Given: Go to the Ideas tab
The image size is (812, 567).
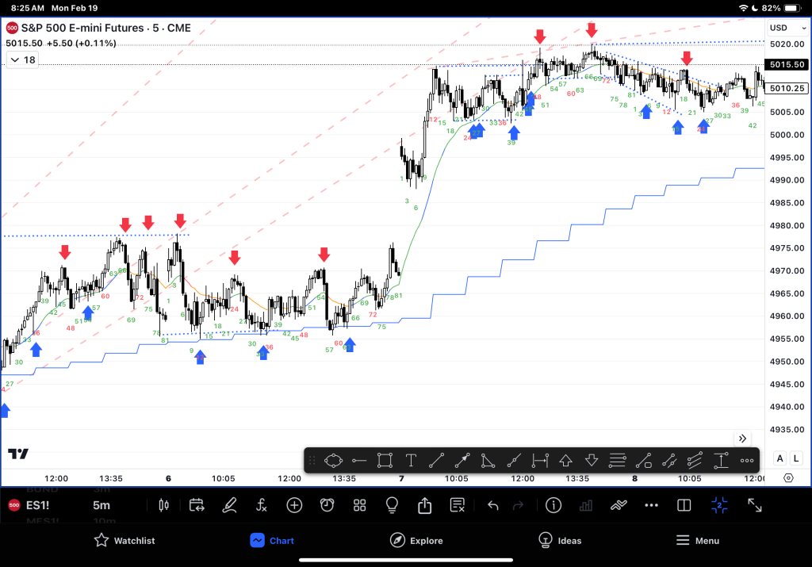Looking at the screenshot, I should click(x=559, y=541).
